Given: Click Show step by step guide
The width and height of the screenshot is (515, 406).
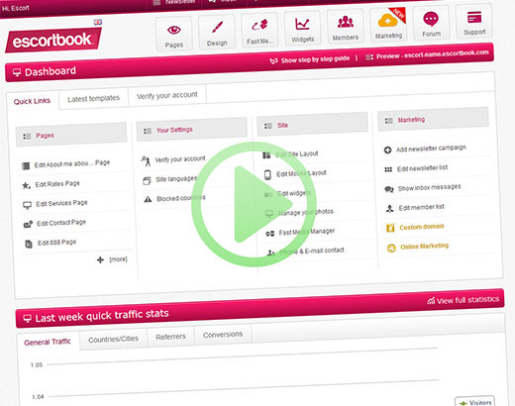Looking at the screenshot, I should click(x=310, y=59).
